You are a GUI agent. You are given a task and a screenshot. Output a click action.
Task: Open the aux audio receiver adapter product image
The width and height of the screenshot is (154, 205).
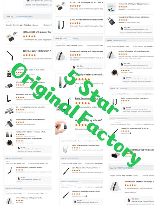(9, 123)
